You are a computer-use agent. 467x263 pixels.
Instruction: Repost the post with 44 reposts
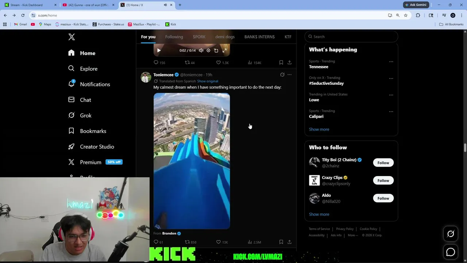(x=190, y=62)
